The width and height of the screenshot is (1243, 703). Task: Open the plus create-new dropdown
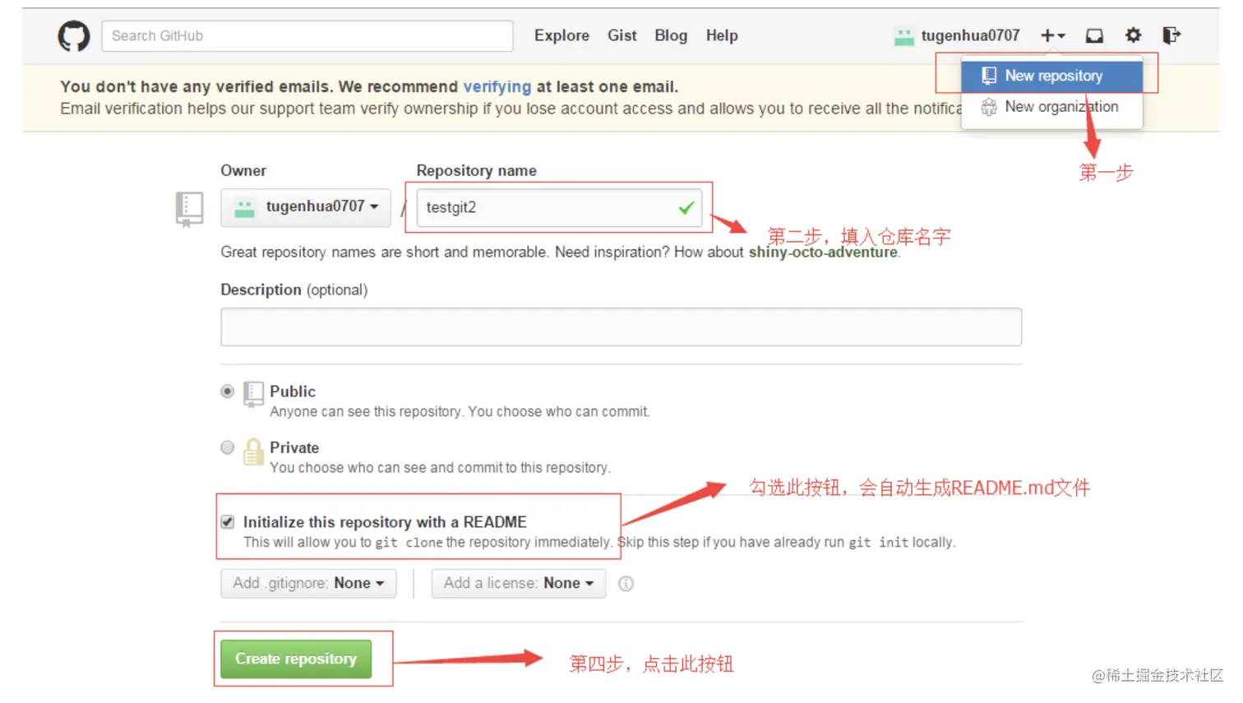tap(1052, 35)
